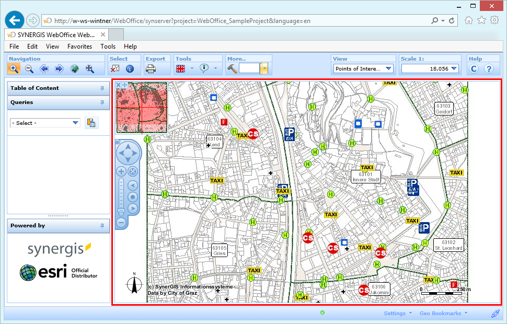The image size is (507, 324).
Task: Click the hammer icon under More..
Action: [x=231, y=68]
